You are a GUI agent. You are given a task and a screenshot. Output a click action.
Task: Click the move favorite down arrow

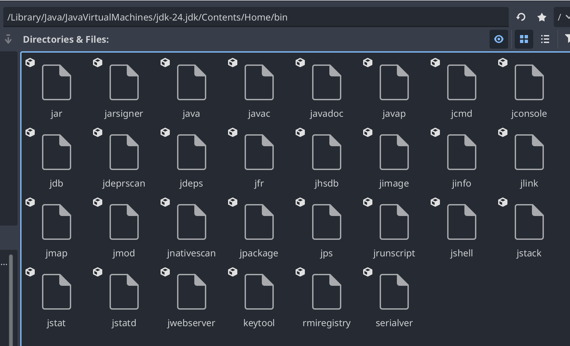(8, 39)
